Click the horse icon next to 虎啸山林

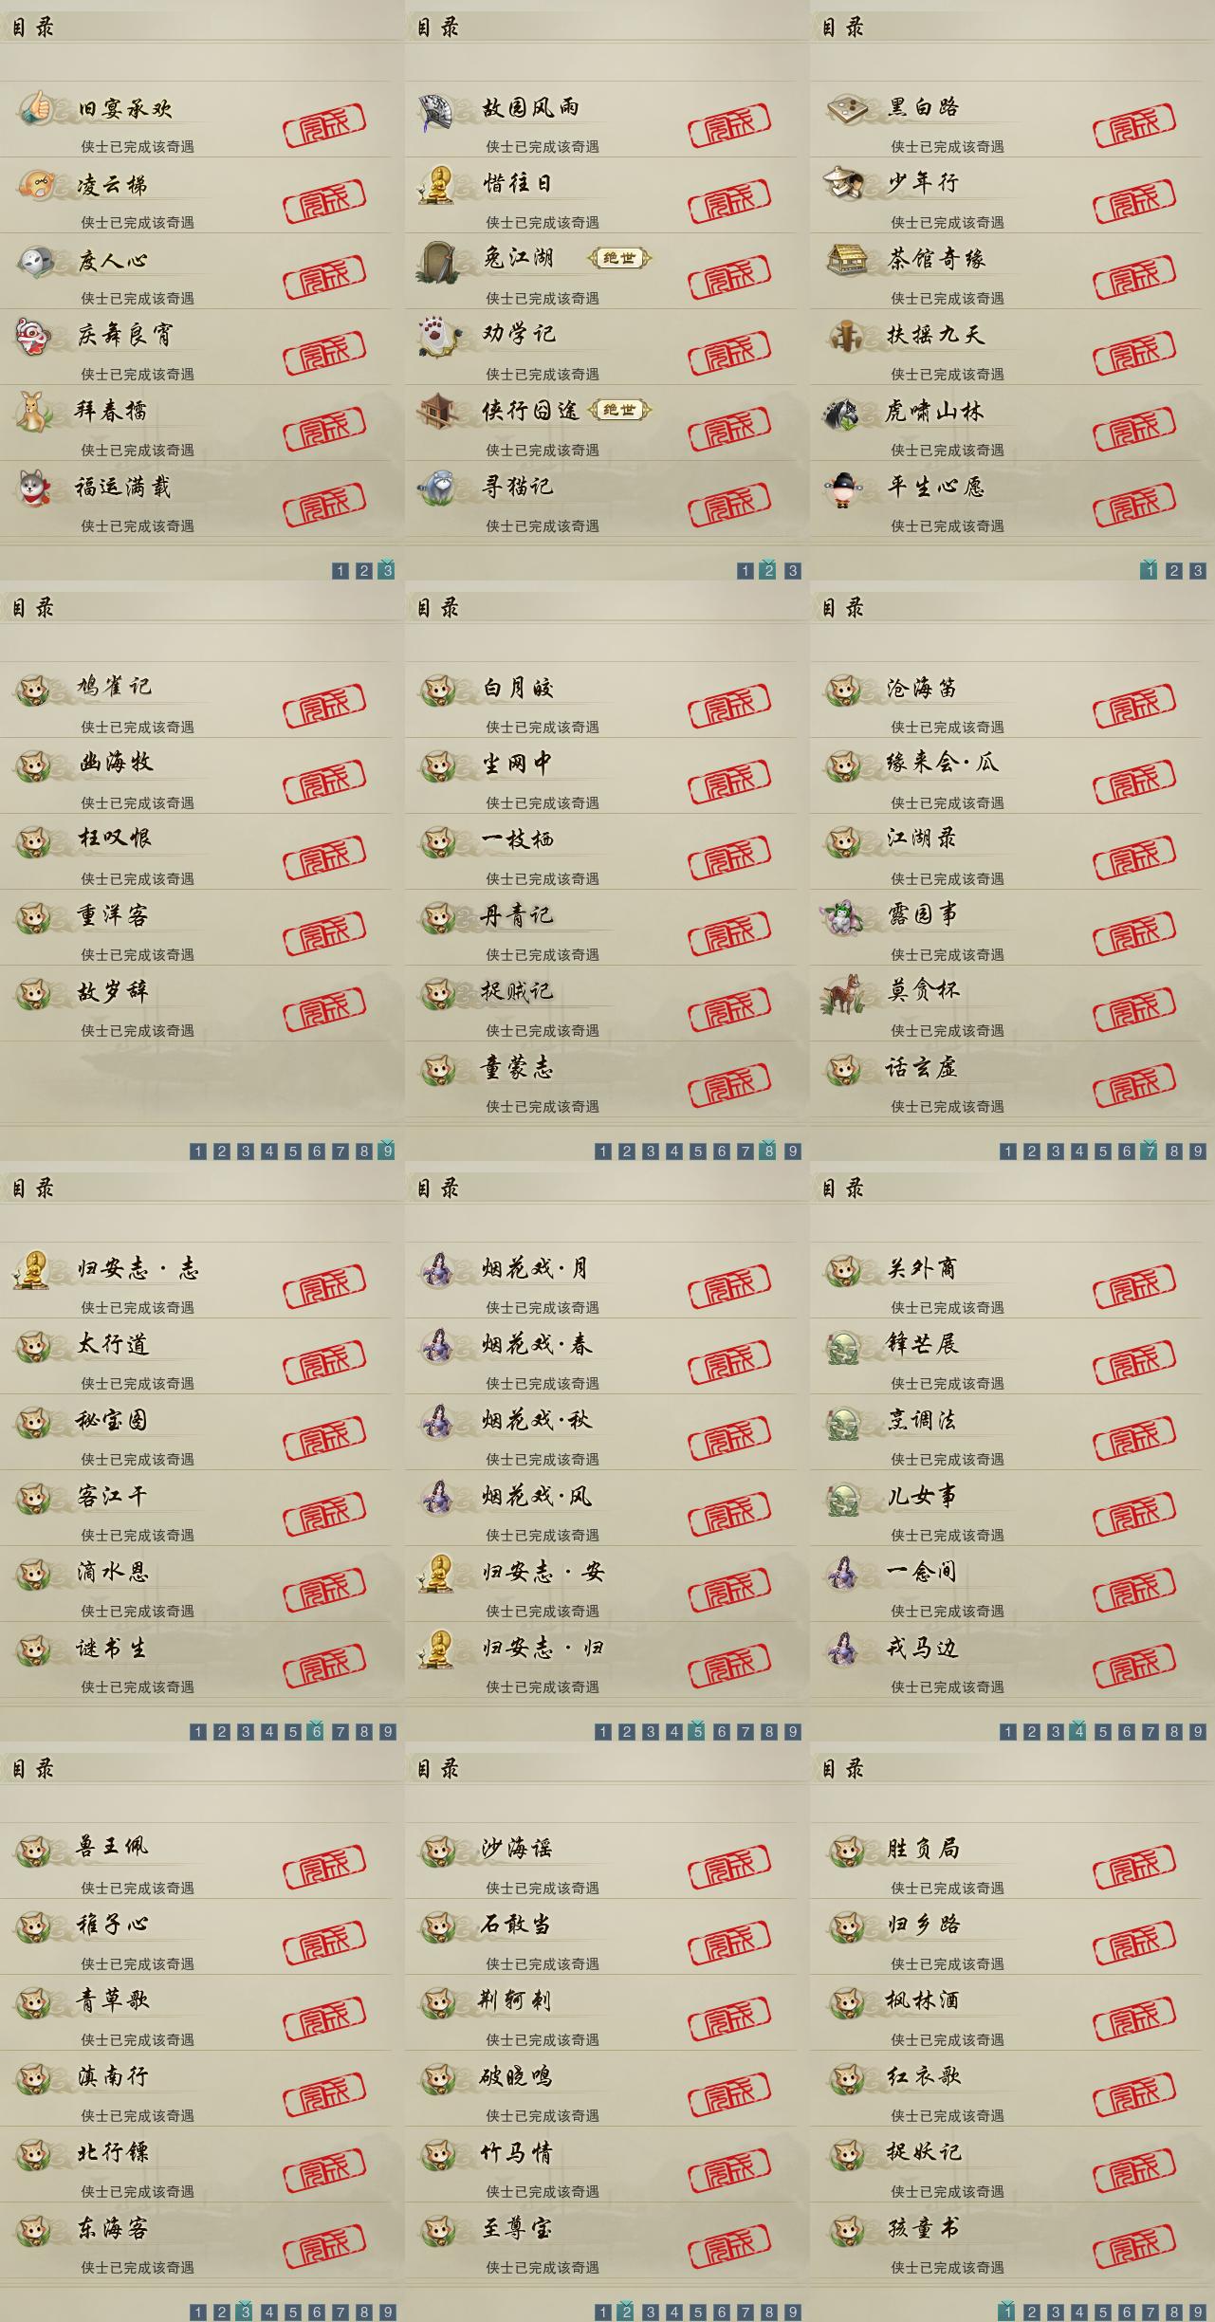tap(843, 413)
